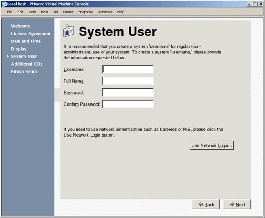Select the Password input box
Screen dimensions: 265x218
tap(128, 92)
